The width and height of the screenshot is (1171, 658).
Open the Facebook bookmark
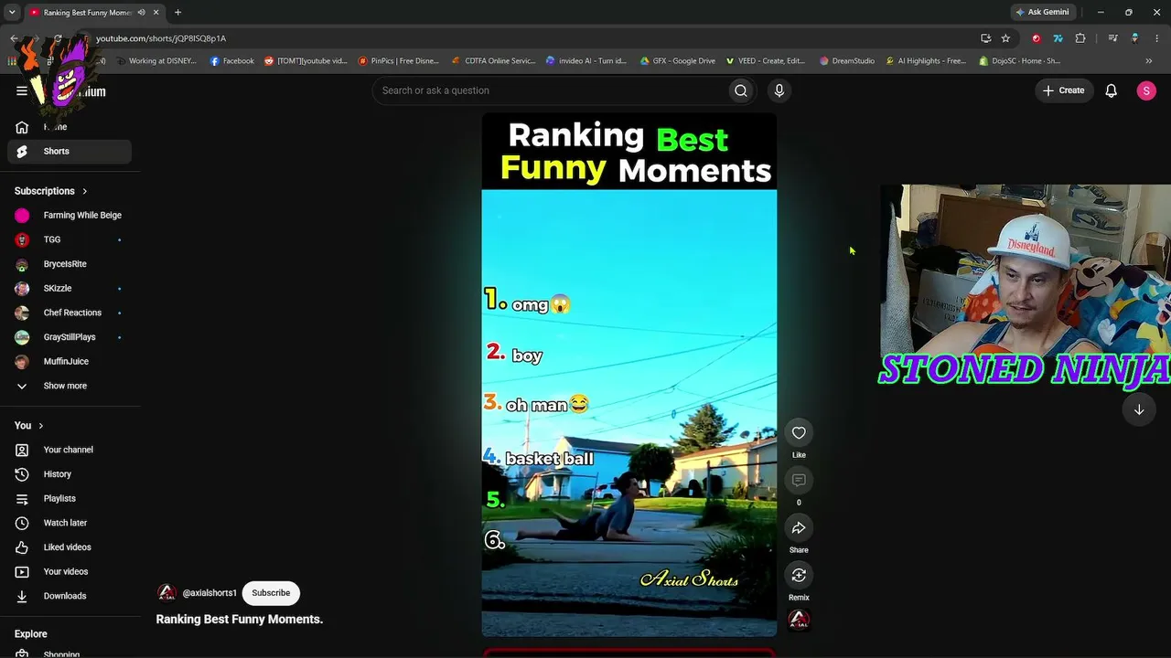[232, 61]
